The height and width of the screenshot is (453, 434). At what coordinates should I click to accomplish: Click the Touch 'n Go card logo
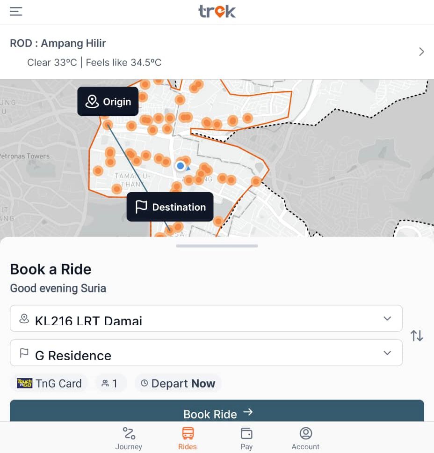click(x=24, y=383)
